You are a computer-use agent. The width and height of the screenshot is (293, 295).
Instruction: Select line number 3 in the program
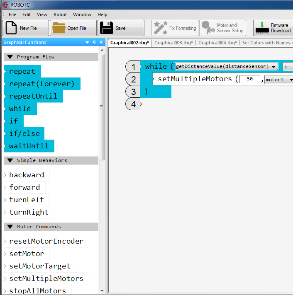(x=133, y=92)
